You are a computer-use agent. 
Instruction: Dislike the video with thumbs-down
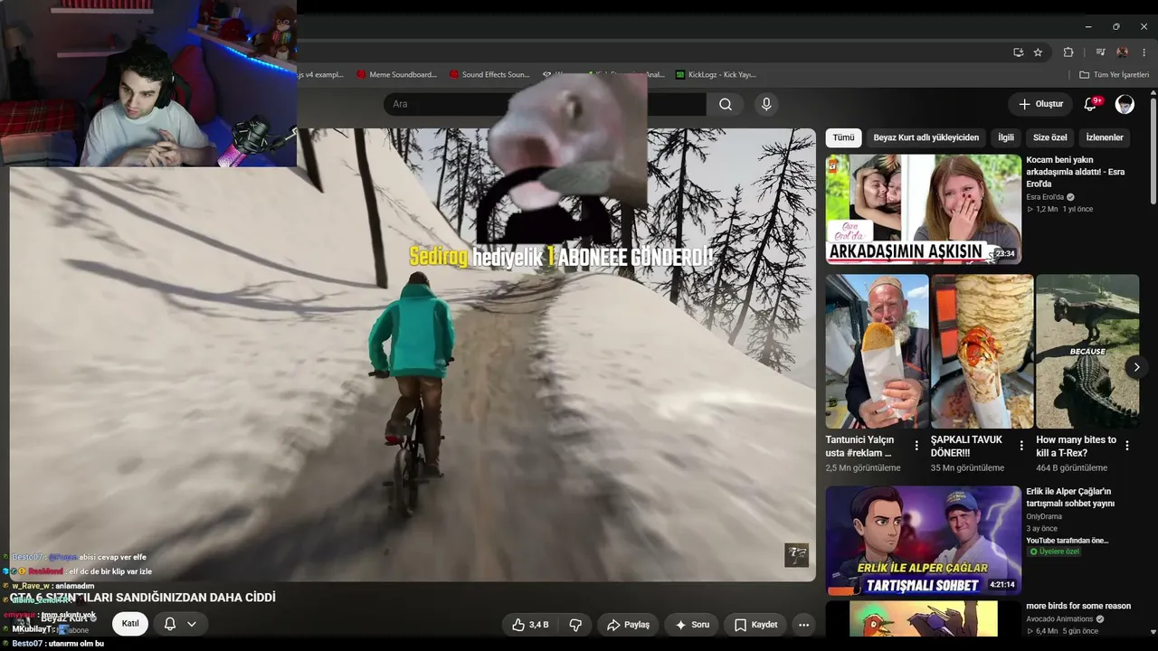pyautogui.click(x=574, y=625)
